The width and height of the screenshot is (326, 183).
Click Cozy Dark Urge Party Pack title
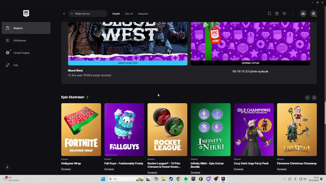pos(251,163)
